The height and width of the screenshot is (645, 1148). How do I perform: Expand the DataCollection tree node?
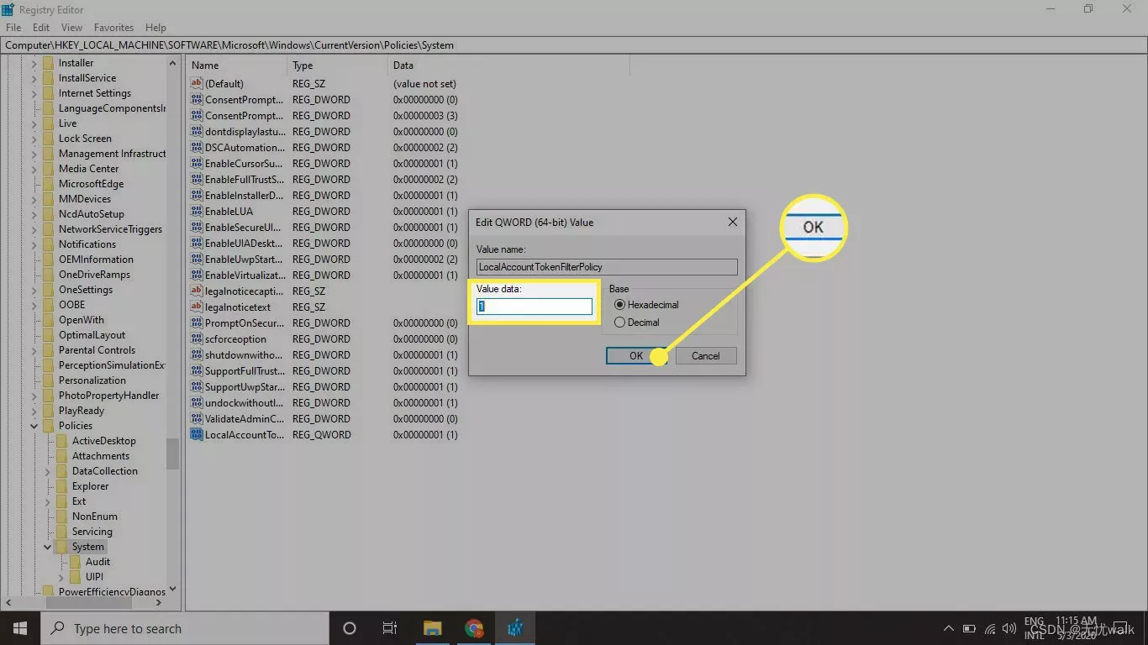48,471
